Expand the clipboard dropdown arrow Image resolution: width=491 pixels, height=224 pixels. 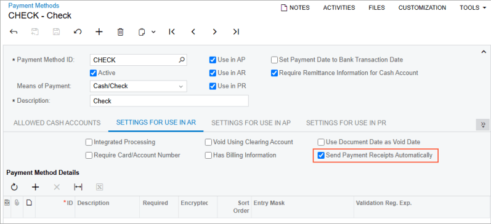coord(153,32)
